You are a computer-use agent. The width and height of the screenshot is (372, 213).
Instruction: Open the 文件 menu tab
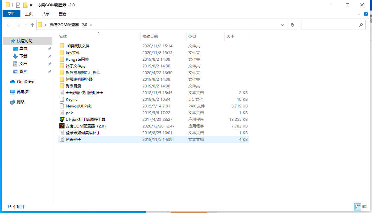(11, 14)
